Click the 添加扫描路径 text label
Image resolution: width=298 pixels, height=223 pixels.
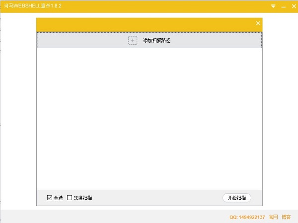(156, 40)
